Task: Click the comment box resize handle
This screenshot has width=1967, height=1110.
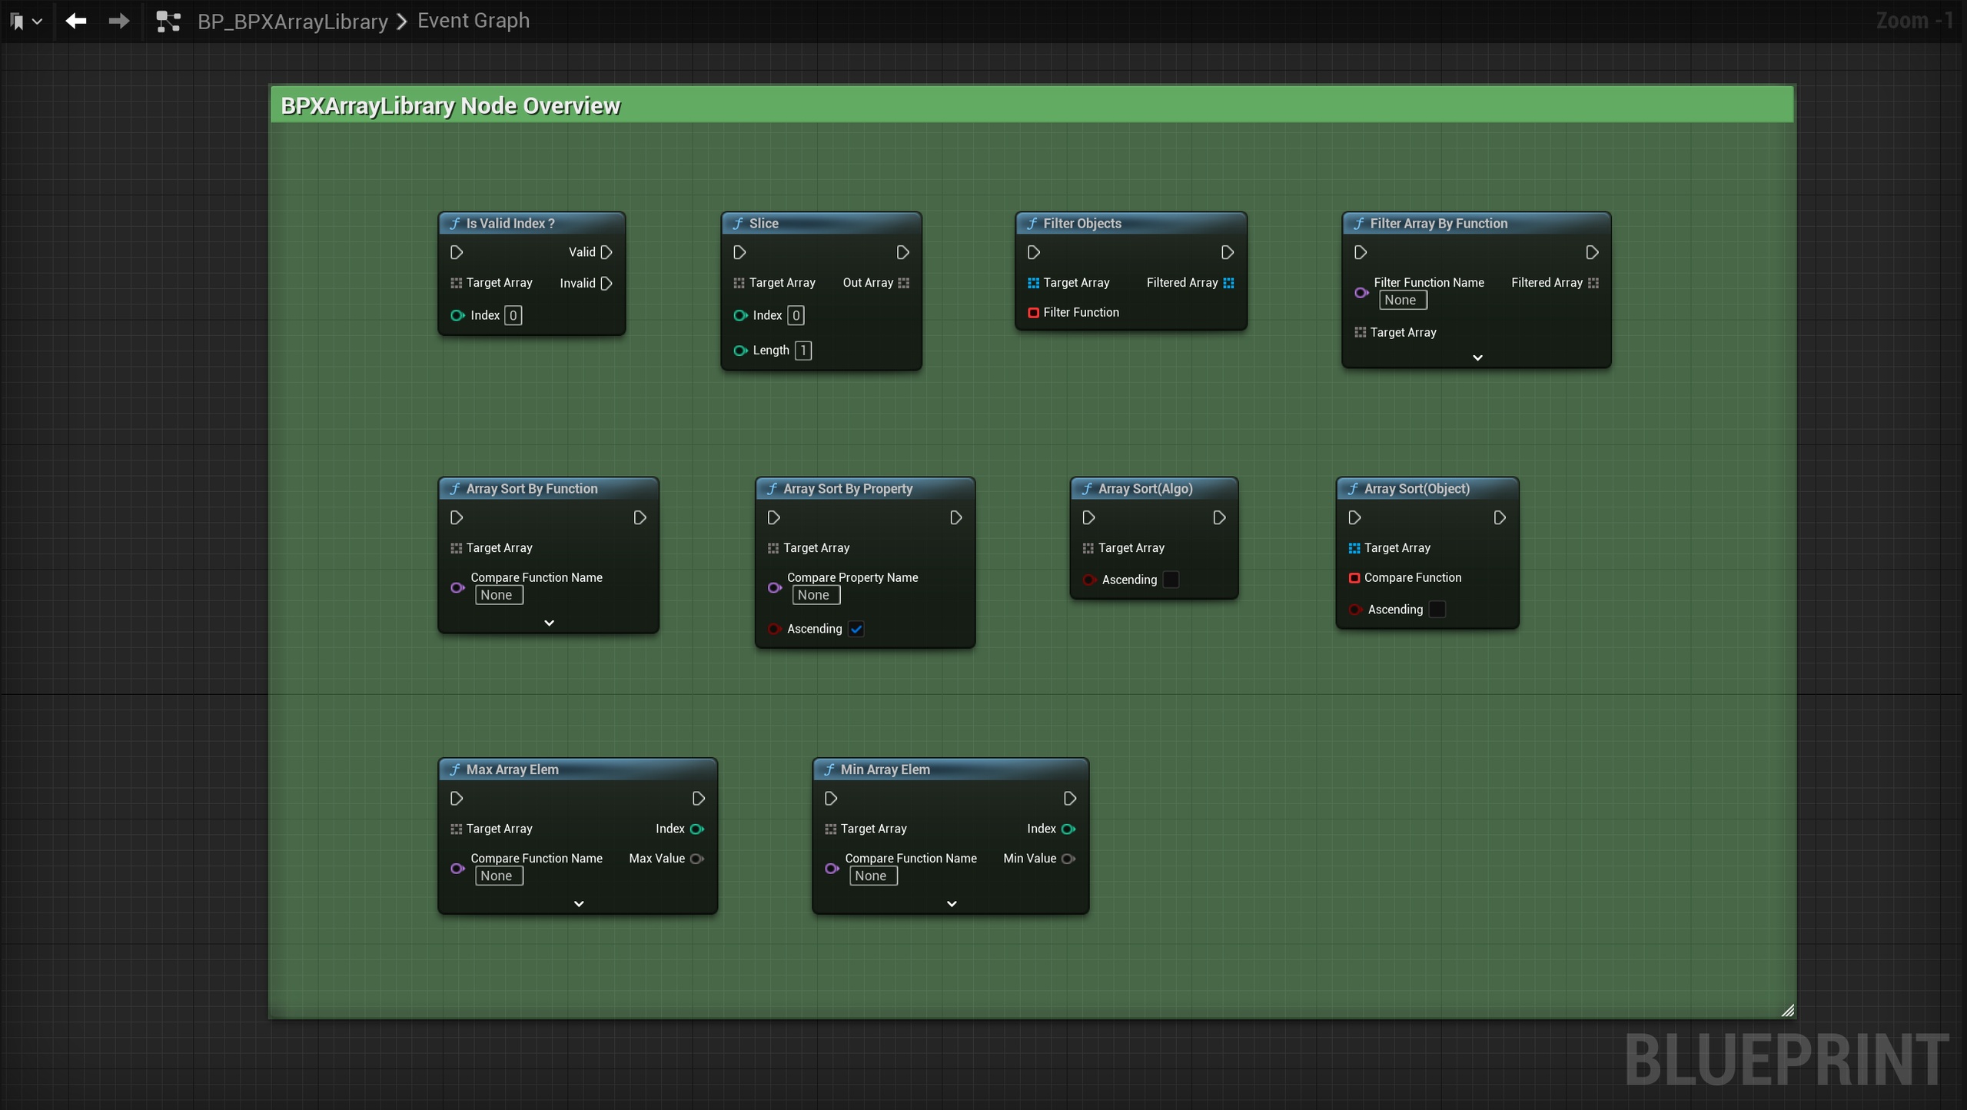Action: click(1787, 1011)
